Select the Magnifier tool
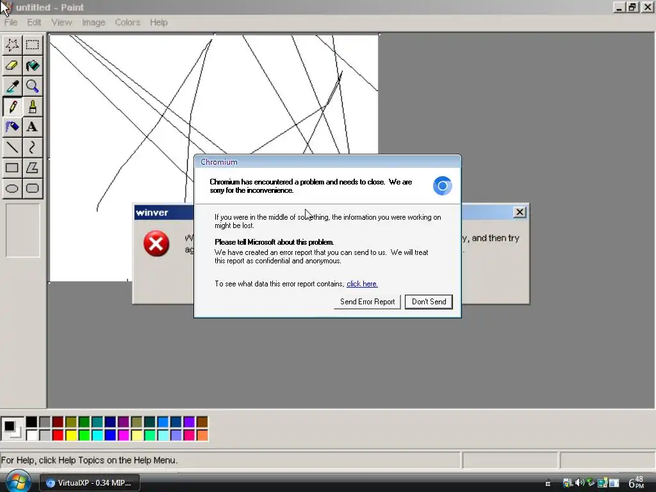The height and width of the screenshot is (492, 656). 33,86
